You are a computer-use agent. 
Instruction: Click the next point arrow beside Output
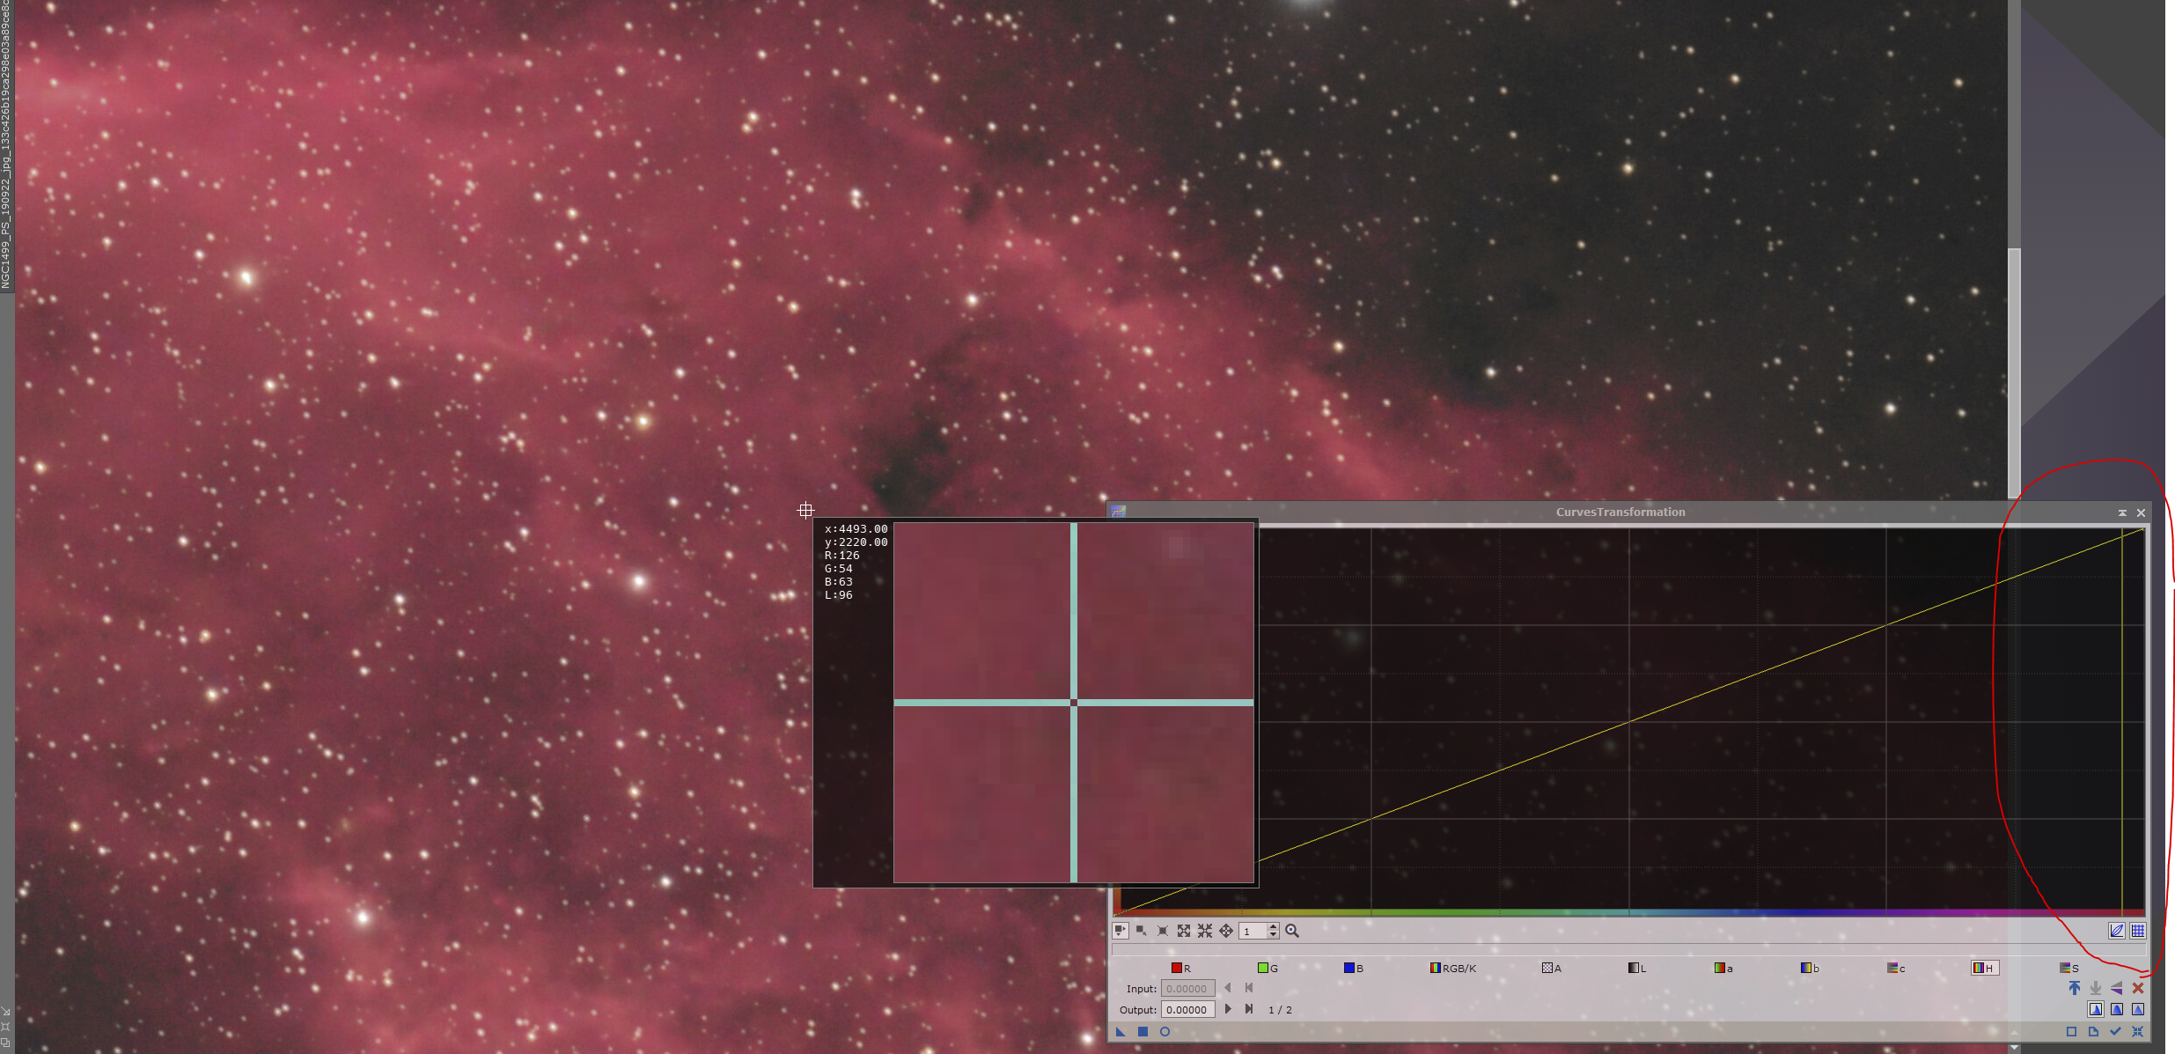(x=1228, y=1009)
